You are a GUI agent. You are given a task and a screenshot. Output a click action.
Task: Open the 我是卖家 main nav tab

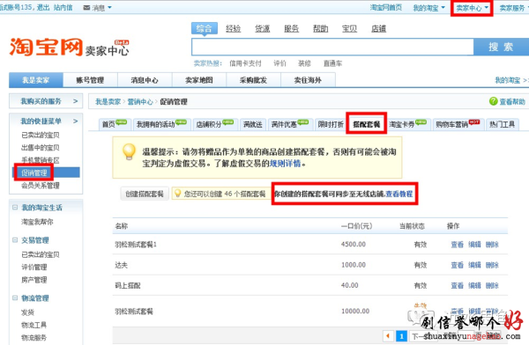(x=36, y=80)
